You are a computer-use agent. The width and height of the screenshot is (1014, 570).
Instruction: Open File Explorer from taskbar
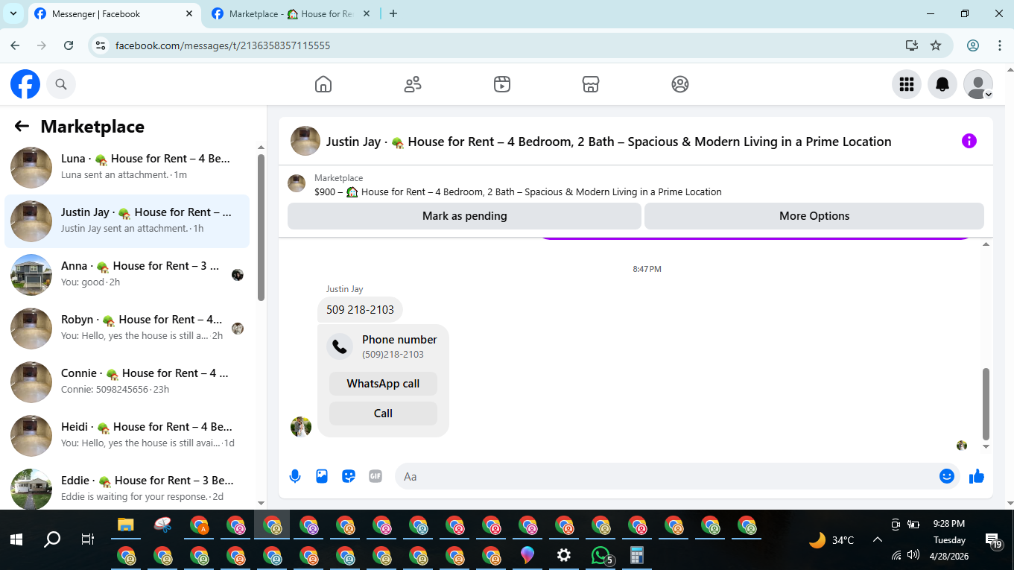point(125,525)
